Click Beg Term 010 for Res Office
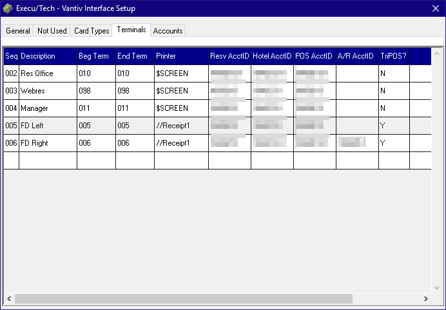This screenshot has width=446, height=310. pos(96,73)
